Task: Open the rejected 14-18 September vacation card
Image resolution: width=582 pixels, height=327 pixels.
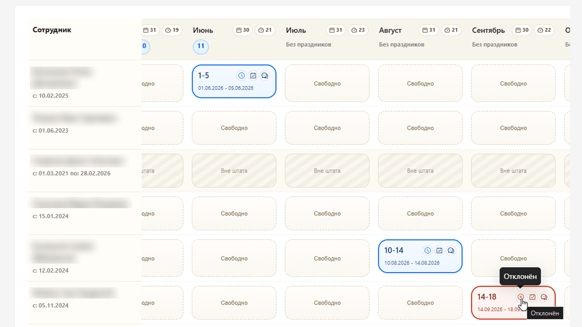Action: (x=513, y=303)
